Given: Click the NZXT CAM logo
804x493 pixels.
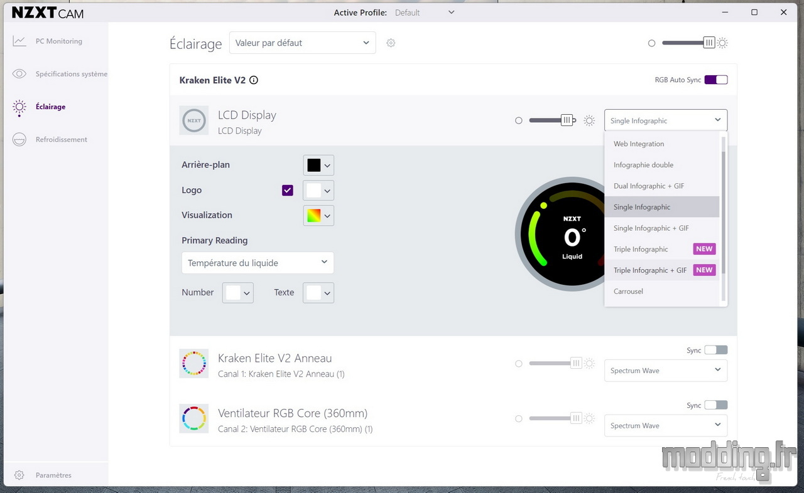Looking at the screenshot, I should coord(48,13).
